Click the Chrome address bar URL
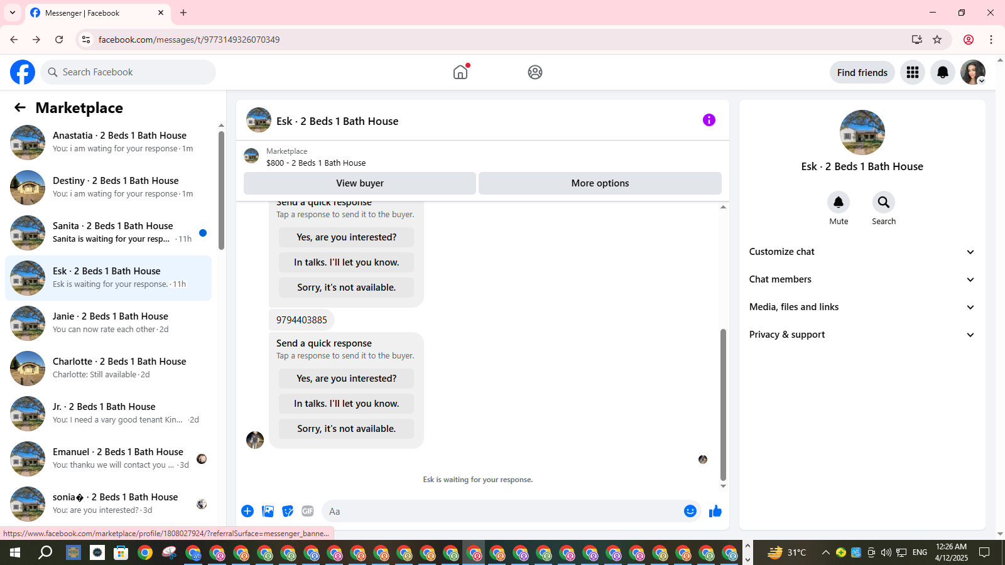Screen dimensions: 1005x565 tap(189, 40)
